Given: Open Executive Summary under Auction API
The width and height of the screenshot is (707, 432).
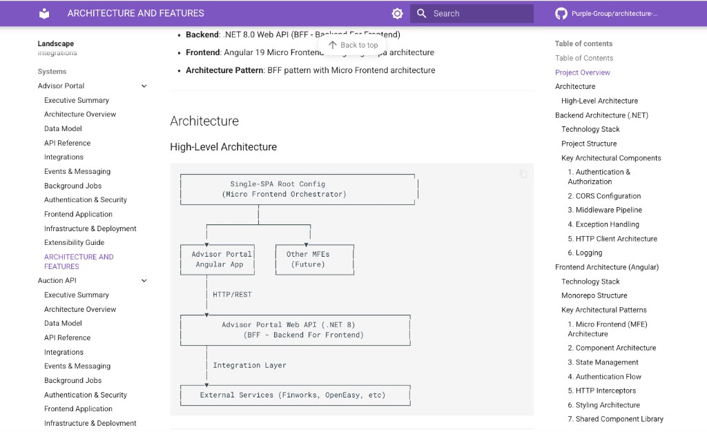Looking at the screenshot, I should click(77, 295).
